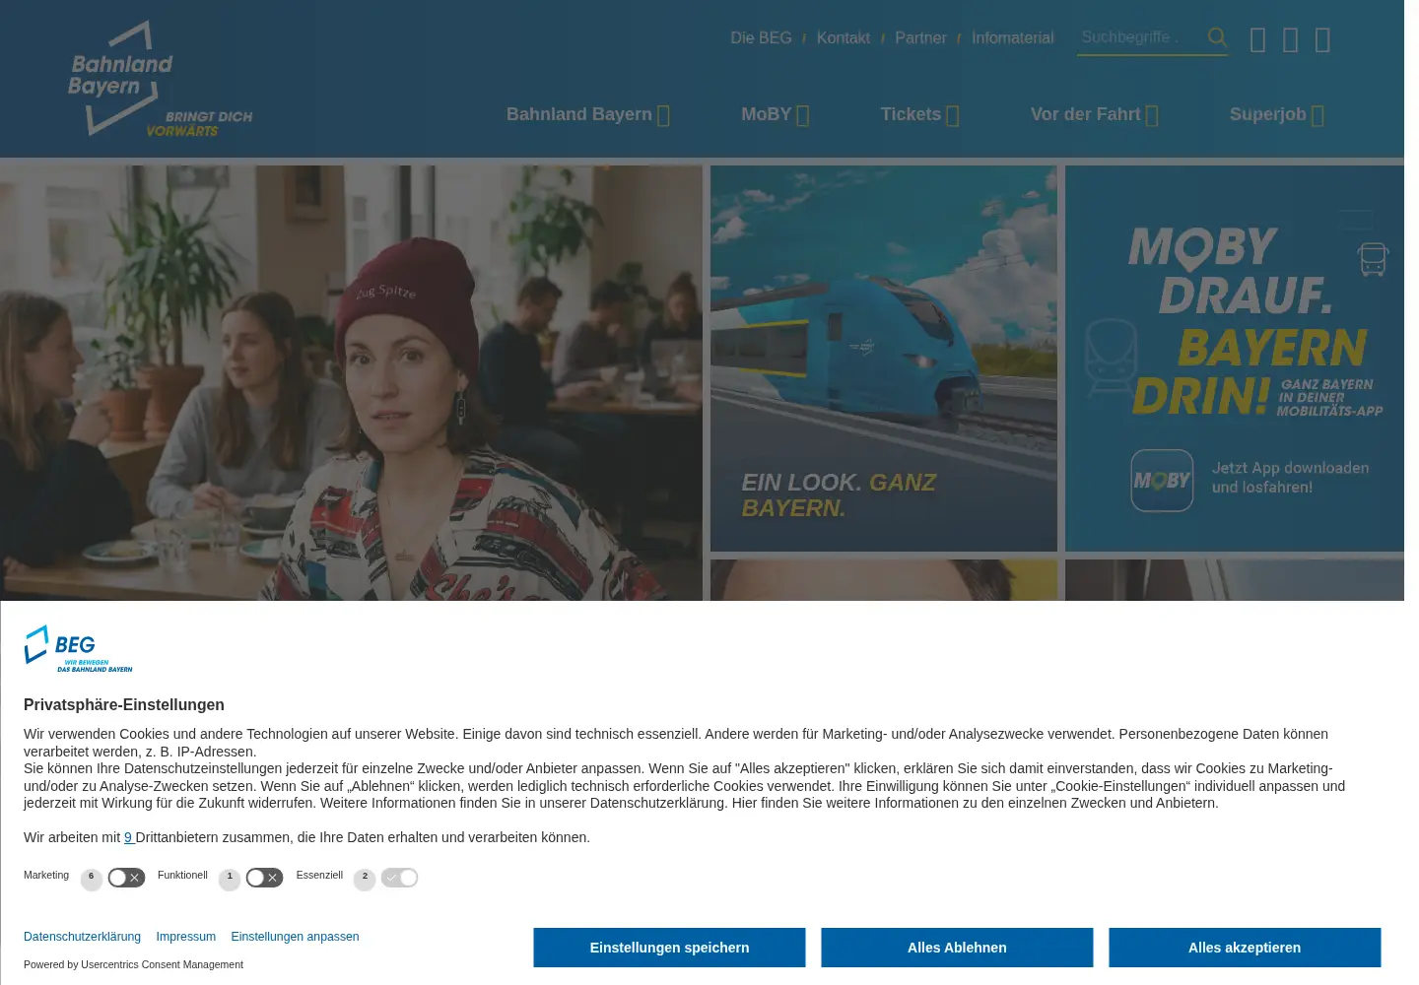
Task: Click the Essenziell count badge 2
Action: click(365, 878)
